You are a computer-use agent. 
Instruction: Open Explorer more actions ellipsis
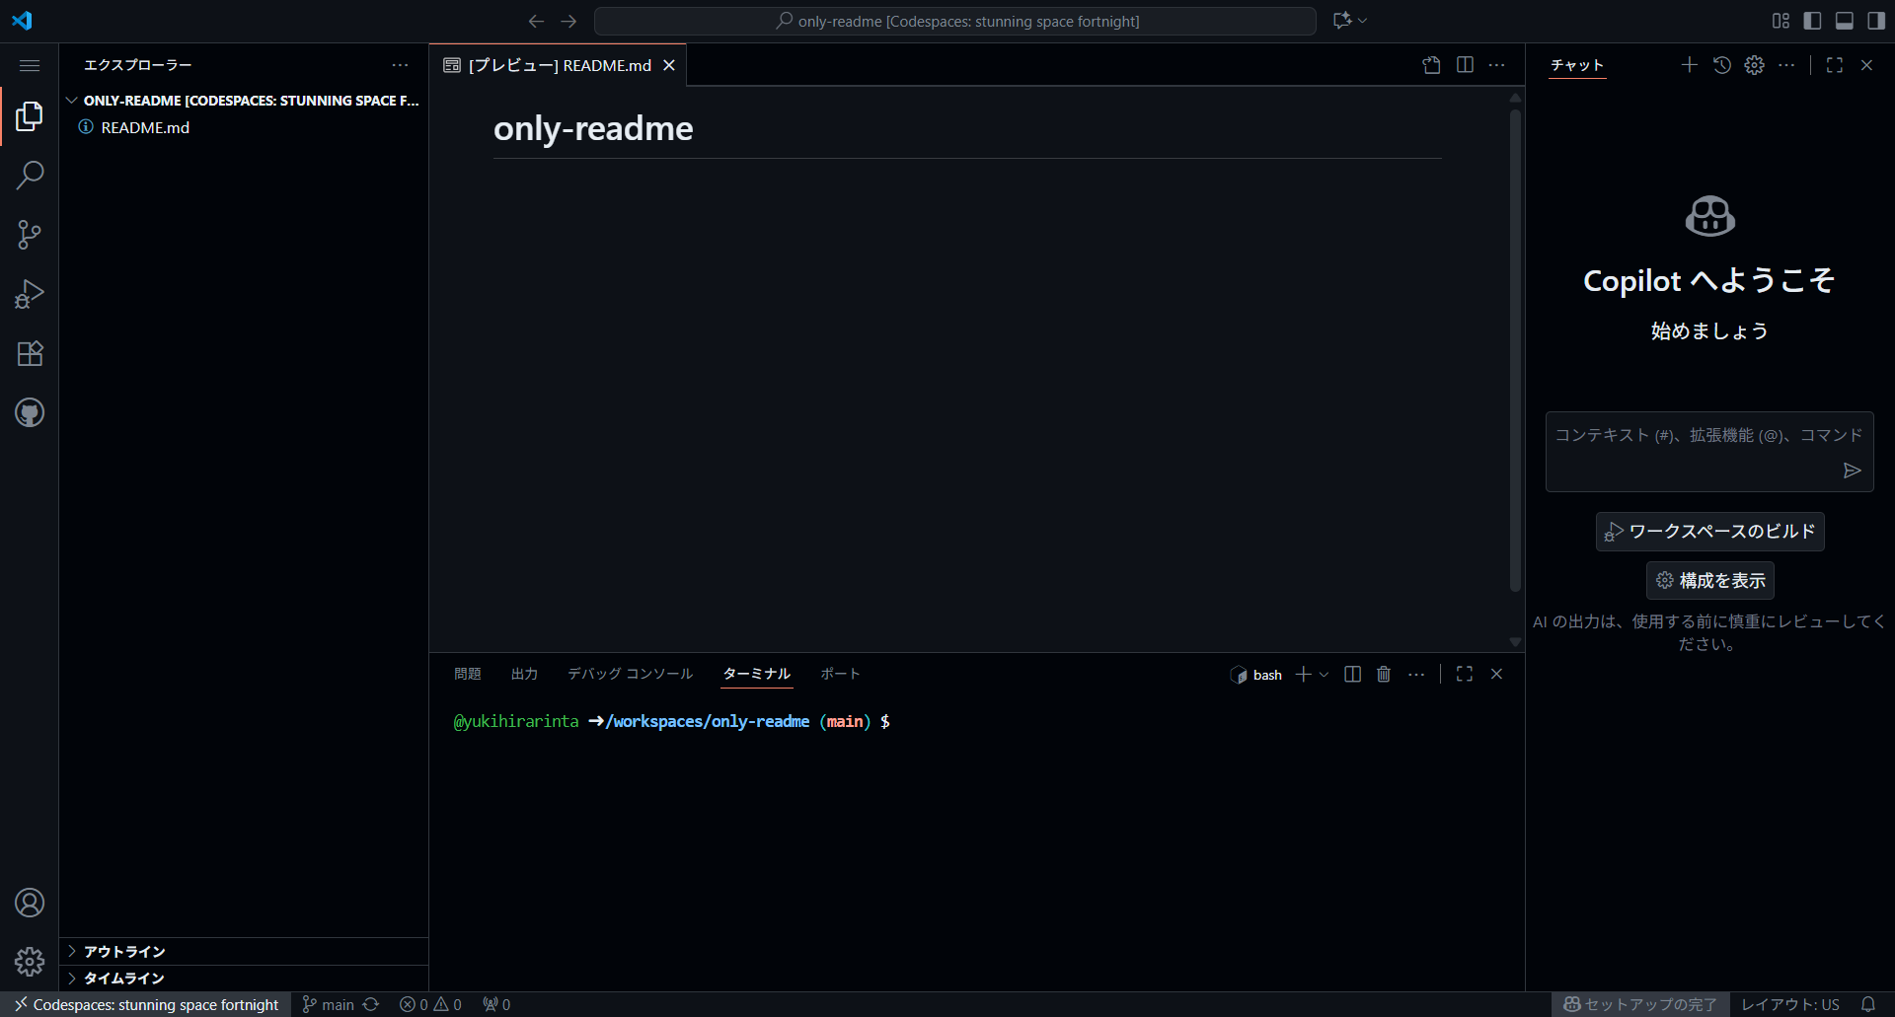pos(400,65)
